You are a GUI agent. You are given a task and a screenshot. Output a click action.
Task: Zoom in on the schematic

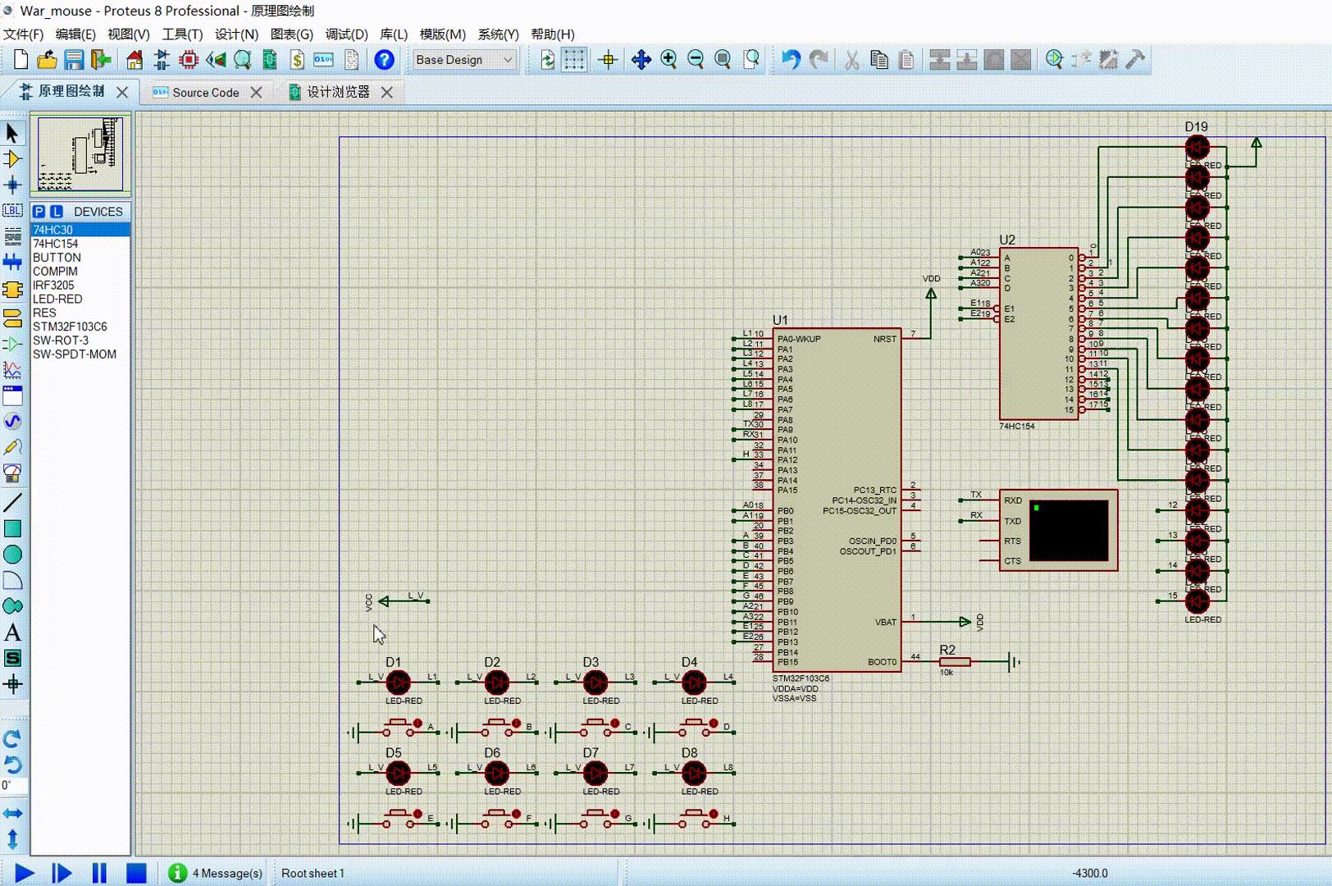(668, 59)
